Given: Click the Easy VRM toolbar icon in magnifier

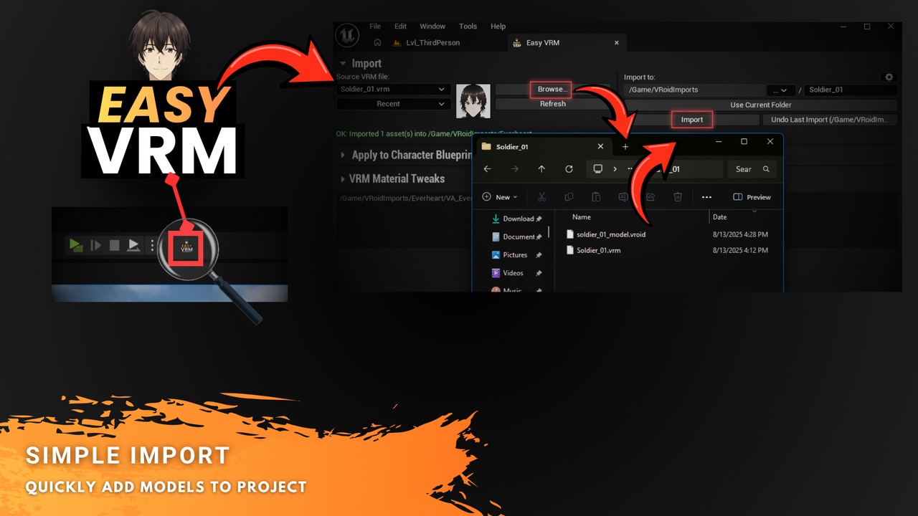Looking at the screenshot, I should pos(186,248).
